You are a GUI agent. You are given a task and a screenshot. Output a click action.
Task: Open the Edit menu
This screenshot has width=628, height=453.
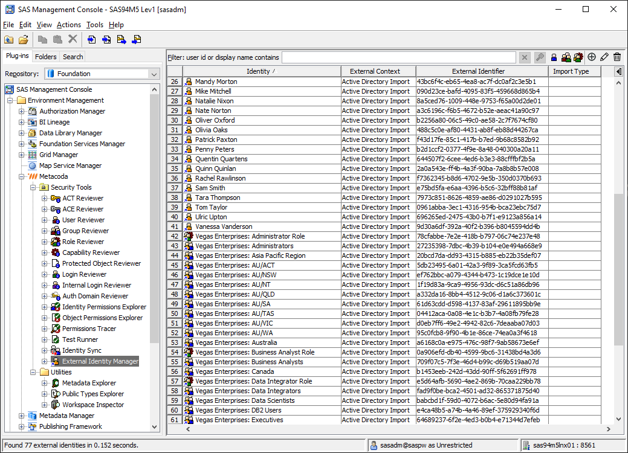[x=25, y=25]
